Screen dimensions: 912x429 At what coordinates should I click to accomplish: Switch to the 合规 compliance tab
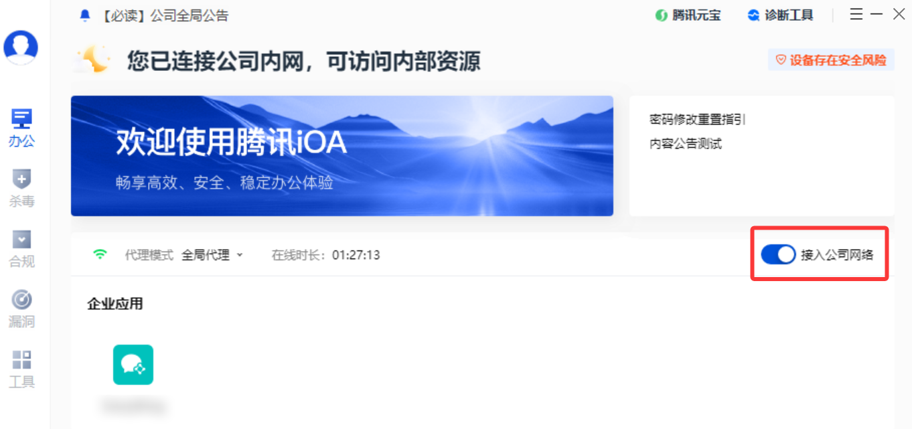pos(21,249)
